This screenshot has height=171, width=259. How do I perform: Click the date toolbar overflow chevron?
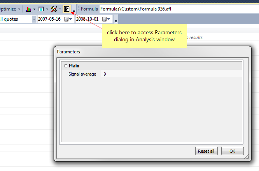pos(116,21)
